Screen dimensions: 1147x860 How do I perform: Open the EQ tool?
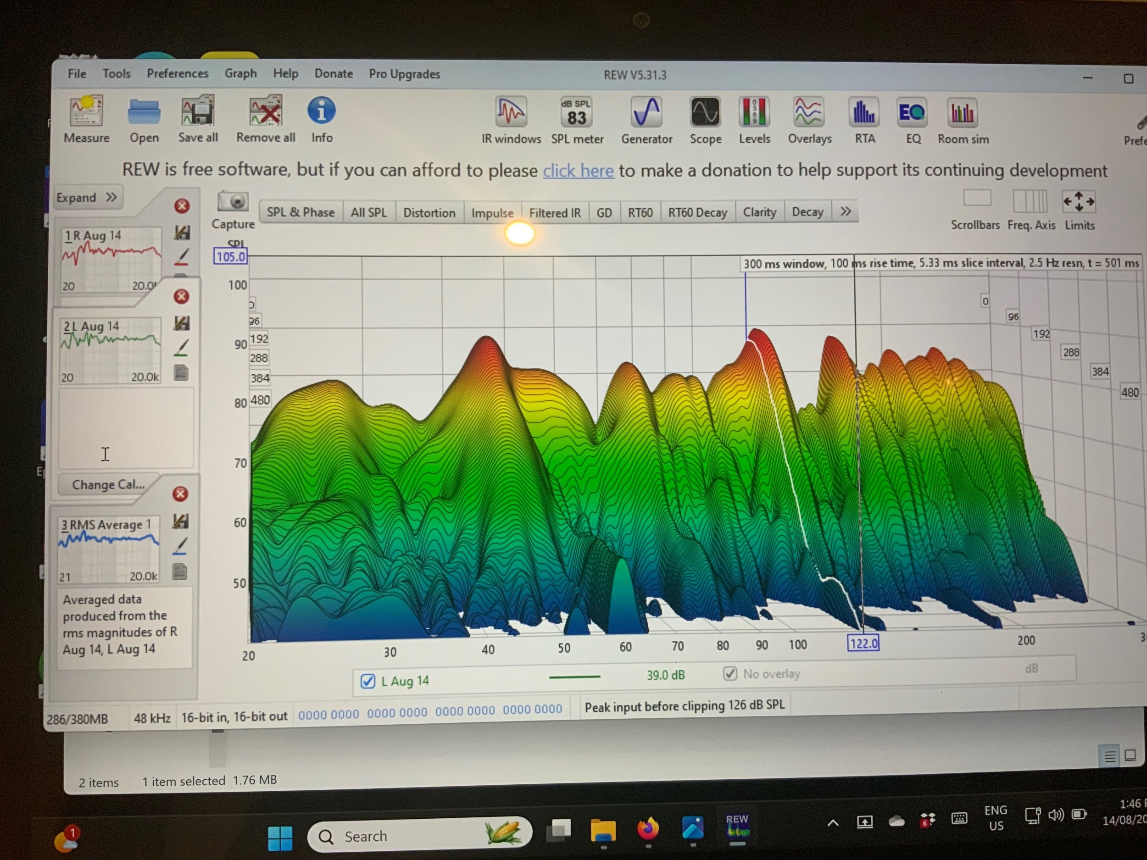pos(912,112)
